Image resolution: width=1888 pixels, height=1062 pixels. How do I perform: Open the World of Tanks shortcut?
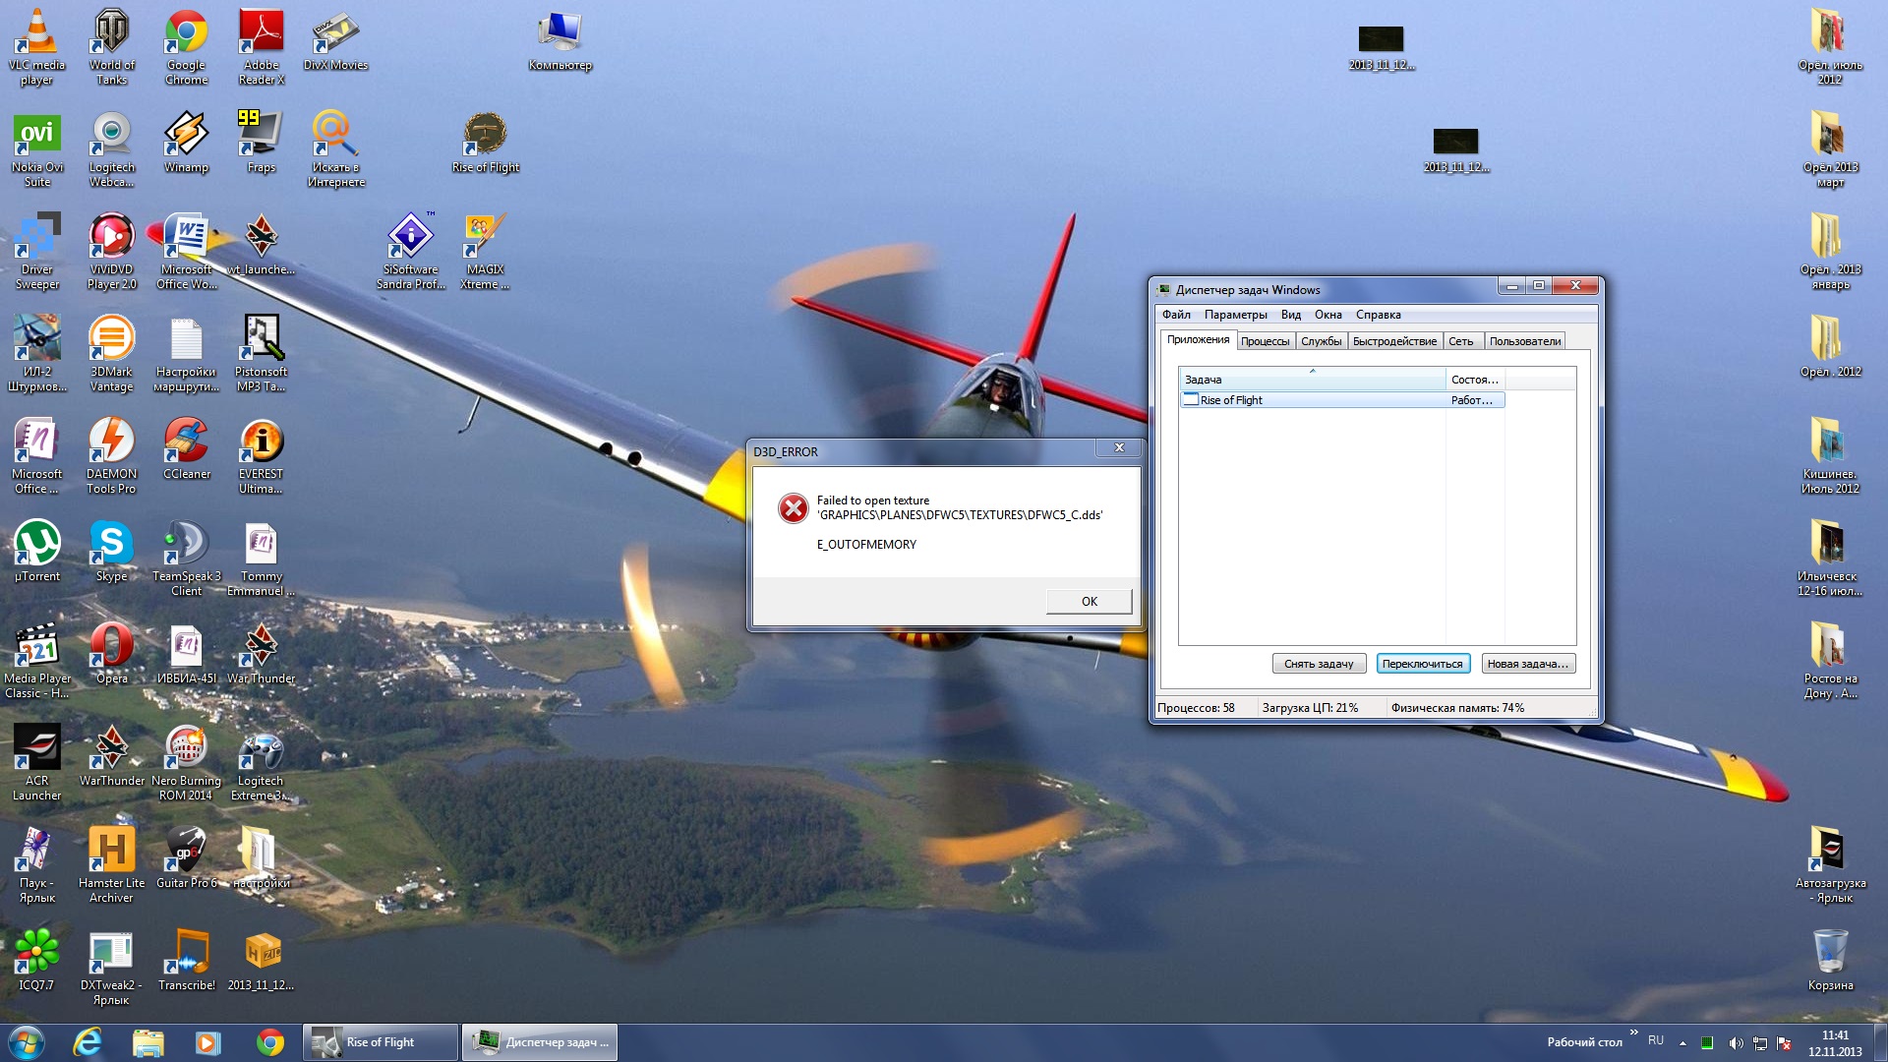point(111,34)
